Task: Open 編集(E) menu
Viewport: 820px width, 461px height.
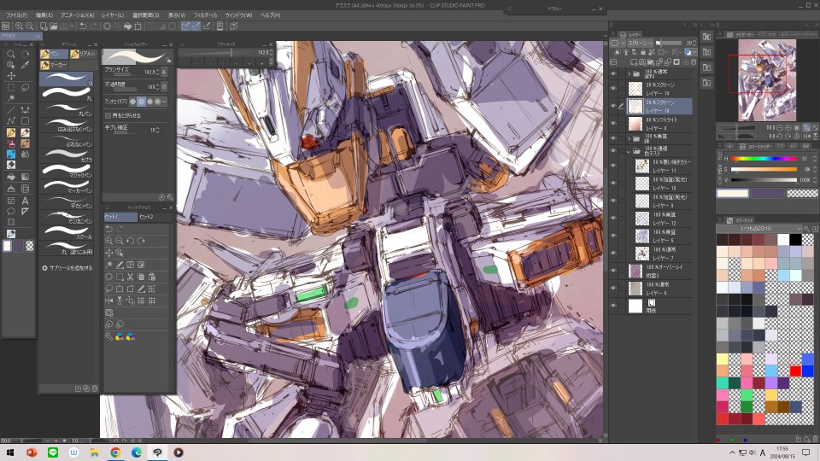Action: (44, 15)
